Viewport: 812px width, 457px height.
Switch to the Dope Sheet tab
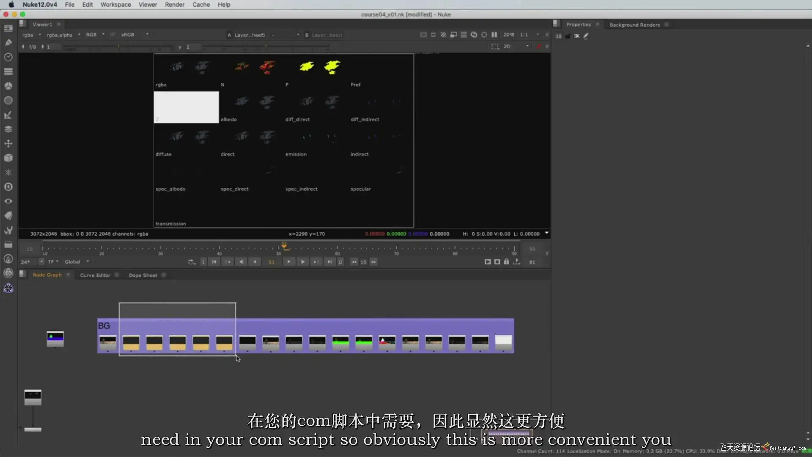tap(143, 275)
